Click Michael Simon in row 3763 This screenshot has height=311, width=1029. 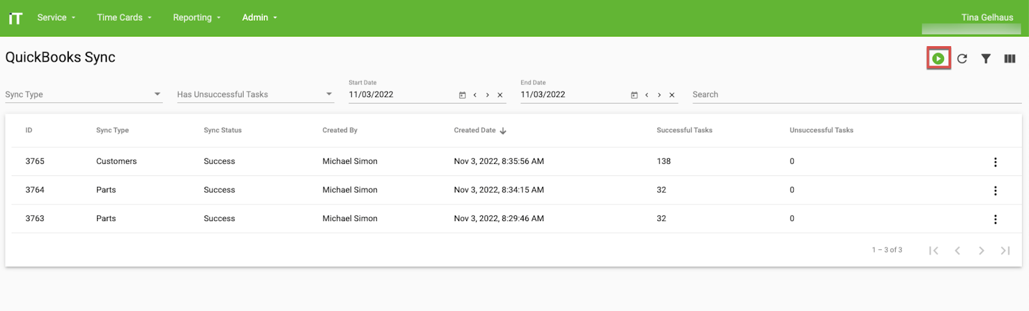[x=350, y=218]
